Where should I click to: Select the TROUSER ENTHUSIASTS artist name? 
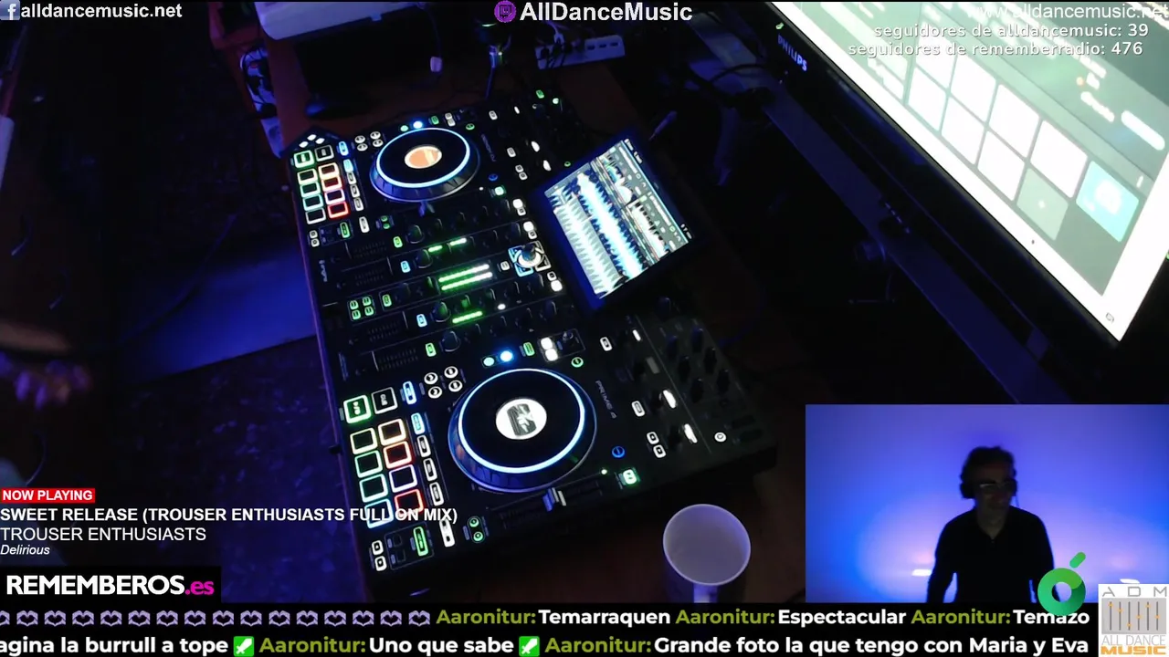pyautogui.click(x=103, y=534)
